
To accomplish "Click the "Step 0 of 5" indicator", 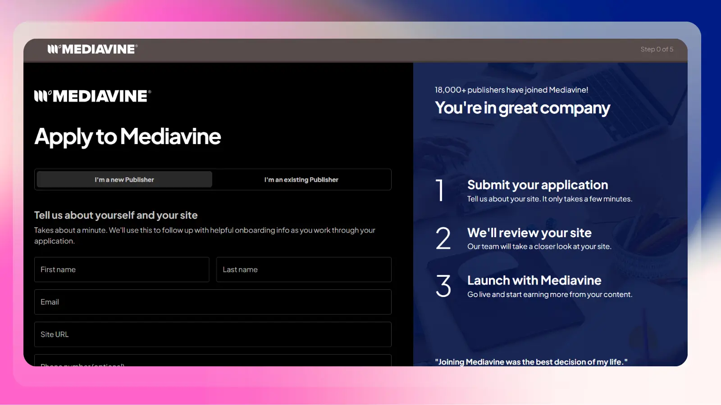I will 657,49.
